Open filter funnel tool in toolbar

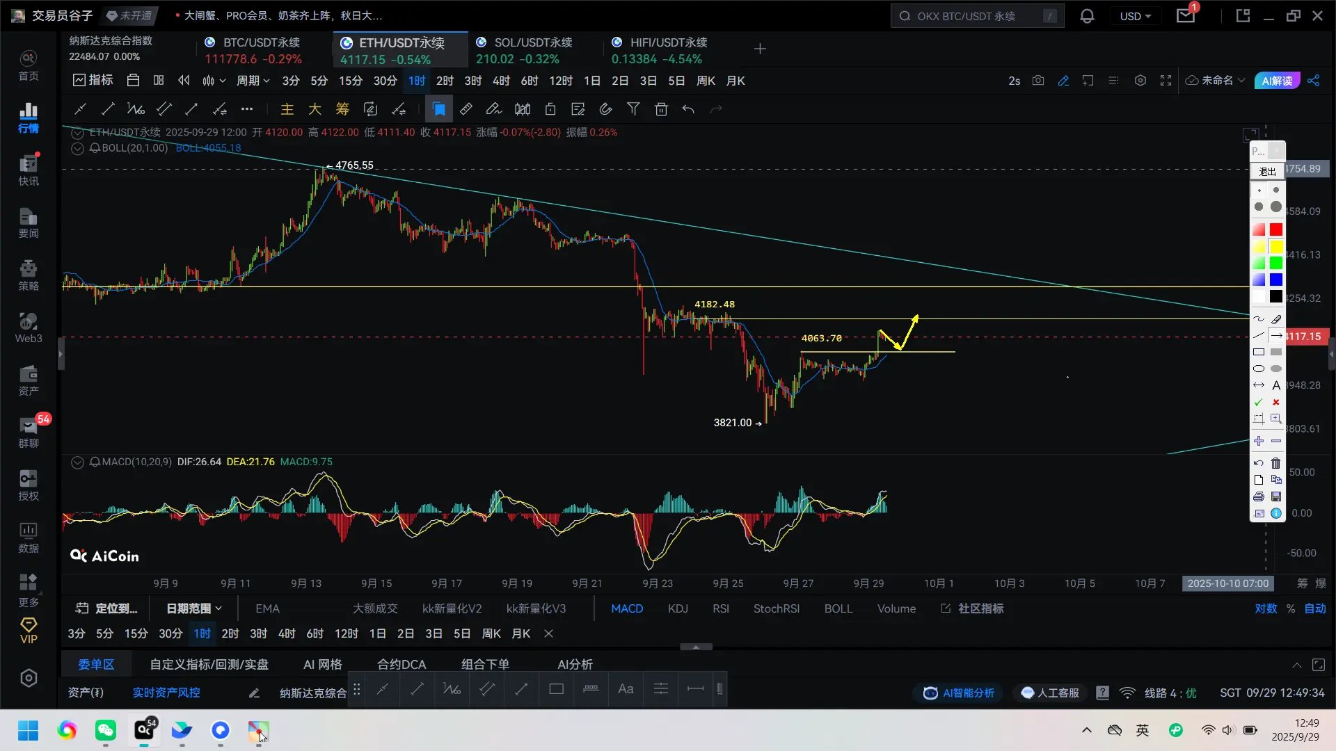633,109
